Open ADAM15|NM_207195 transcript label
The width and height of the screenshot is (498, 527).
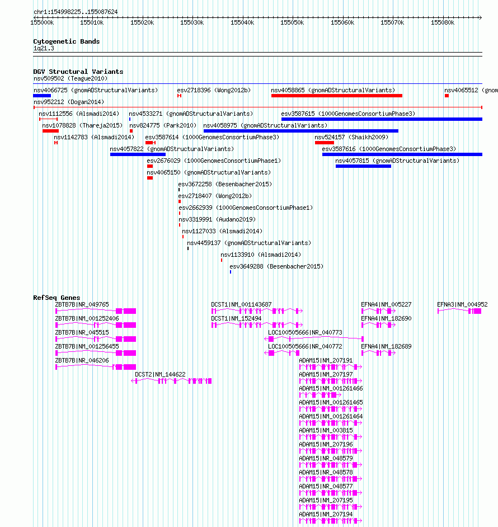(x=326, y=501)
